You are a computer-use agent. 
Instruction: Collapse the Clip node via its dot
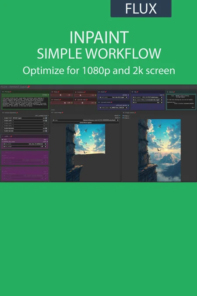[132, 92]
